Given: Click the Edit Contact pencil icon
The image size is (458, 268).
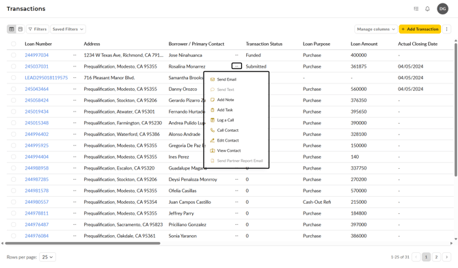Looking at the screenshot, I should [213, 141].
